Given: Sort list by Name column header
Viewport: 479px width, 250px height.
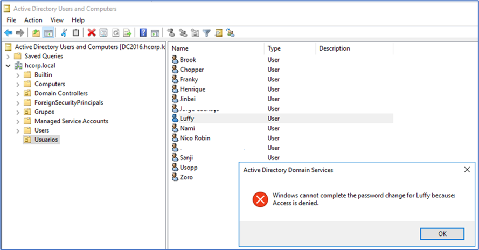Looking at the screenshot, I should [x=216, y=48].
